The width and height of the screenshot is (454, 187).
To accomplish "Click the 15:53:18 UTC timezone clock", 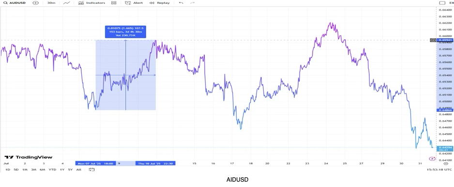I will tap(439, 170).
